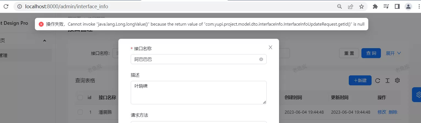Open the table column settings gear
This screenshot has width=421, height=123.
[x=397, y=80]
